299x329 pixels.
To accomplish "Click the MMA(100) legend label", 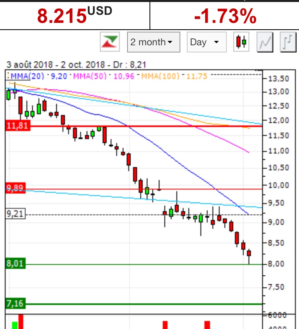I will (x=160, y=76).
